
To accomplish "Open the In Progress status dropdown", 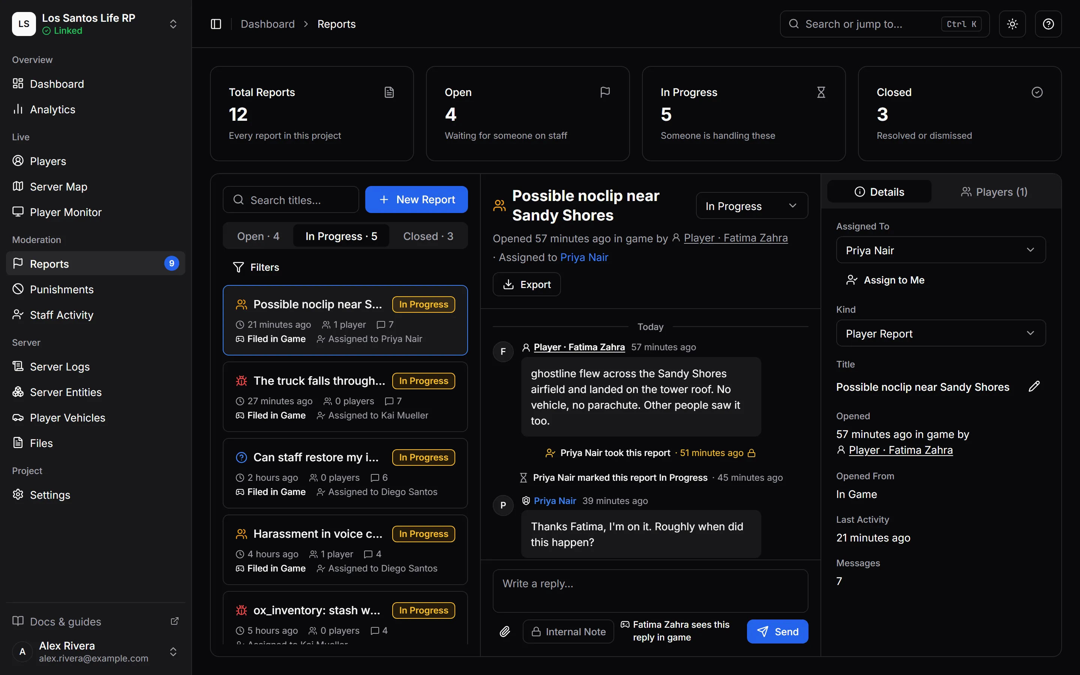I will [x=751, y=205].
